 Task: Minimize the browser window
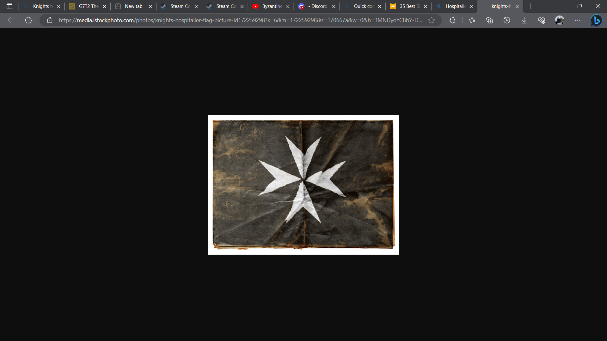(561, 6)
